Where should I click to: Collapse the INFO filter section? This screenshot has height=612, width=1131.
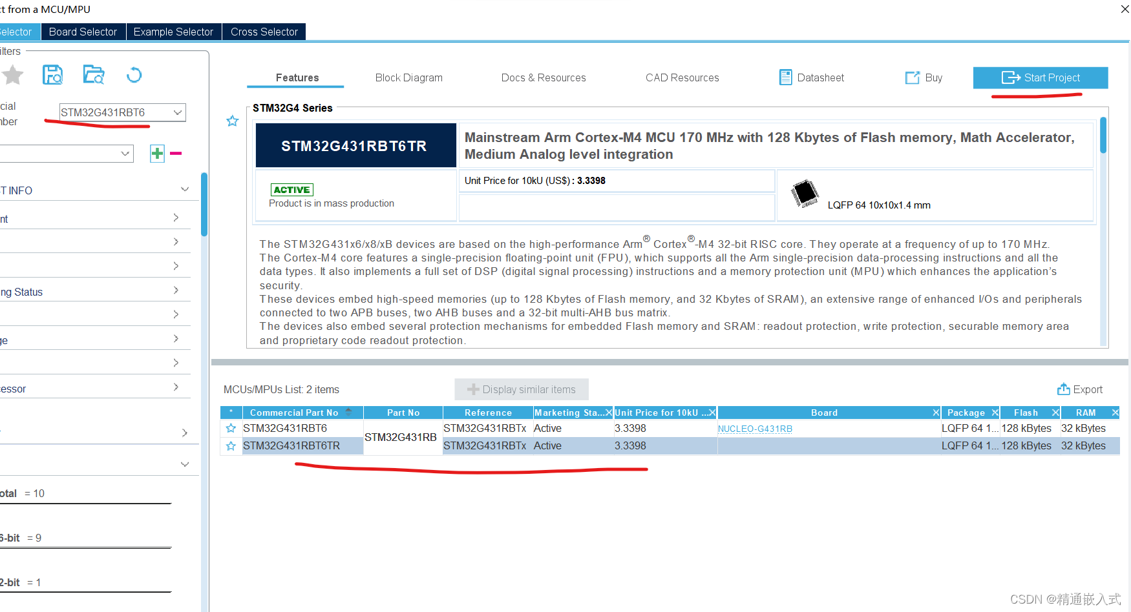point(185,189)
